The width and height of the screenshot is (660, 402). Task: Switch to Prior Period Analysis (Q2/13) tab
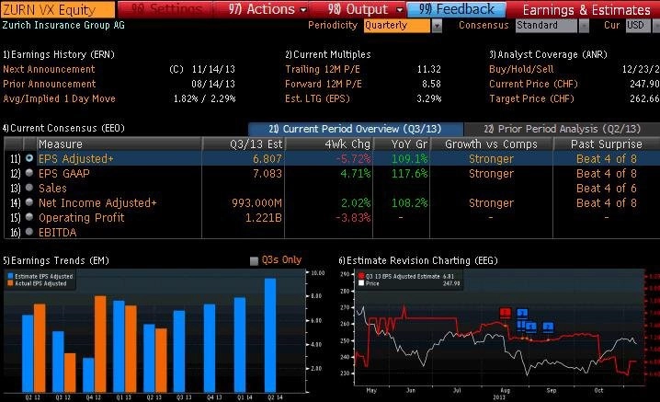tap(562, 129)
